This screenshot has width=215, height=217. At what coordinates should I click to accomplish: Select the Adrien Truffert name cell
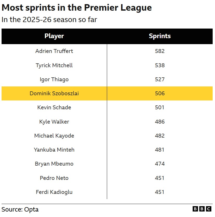[x=54, y=51]
